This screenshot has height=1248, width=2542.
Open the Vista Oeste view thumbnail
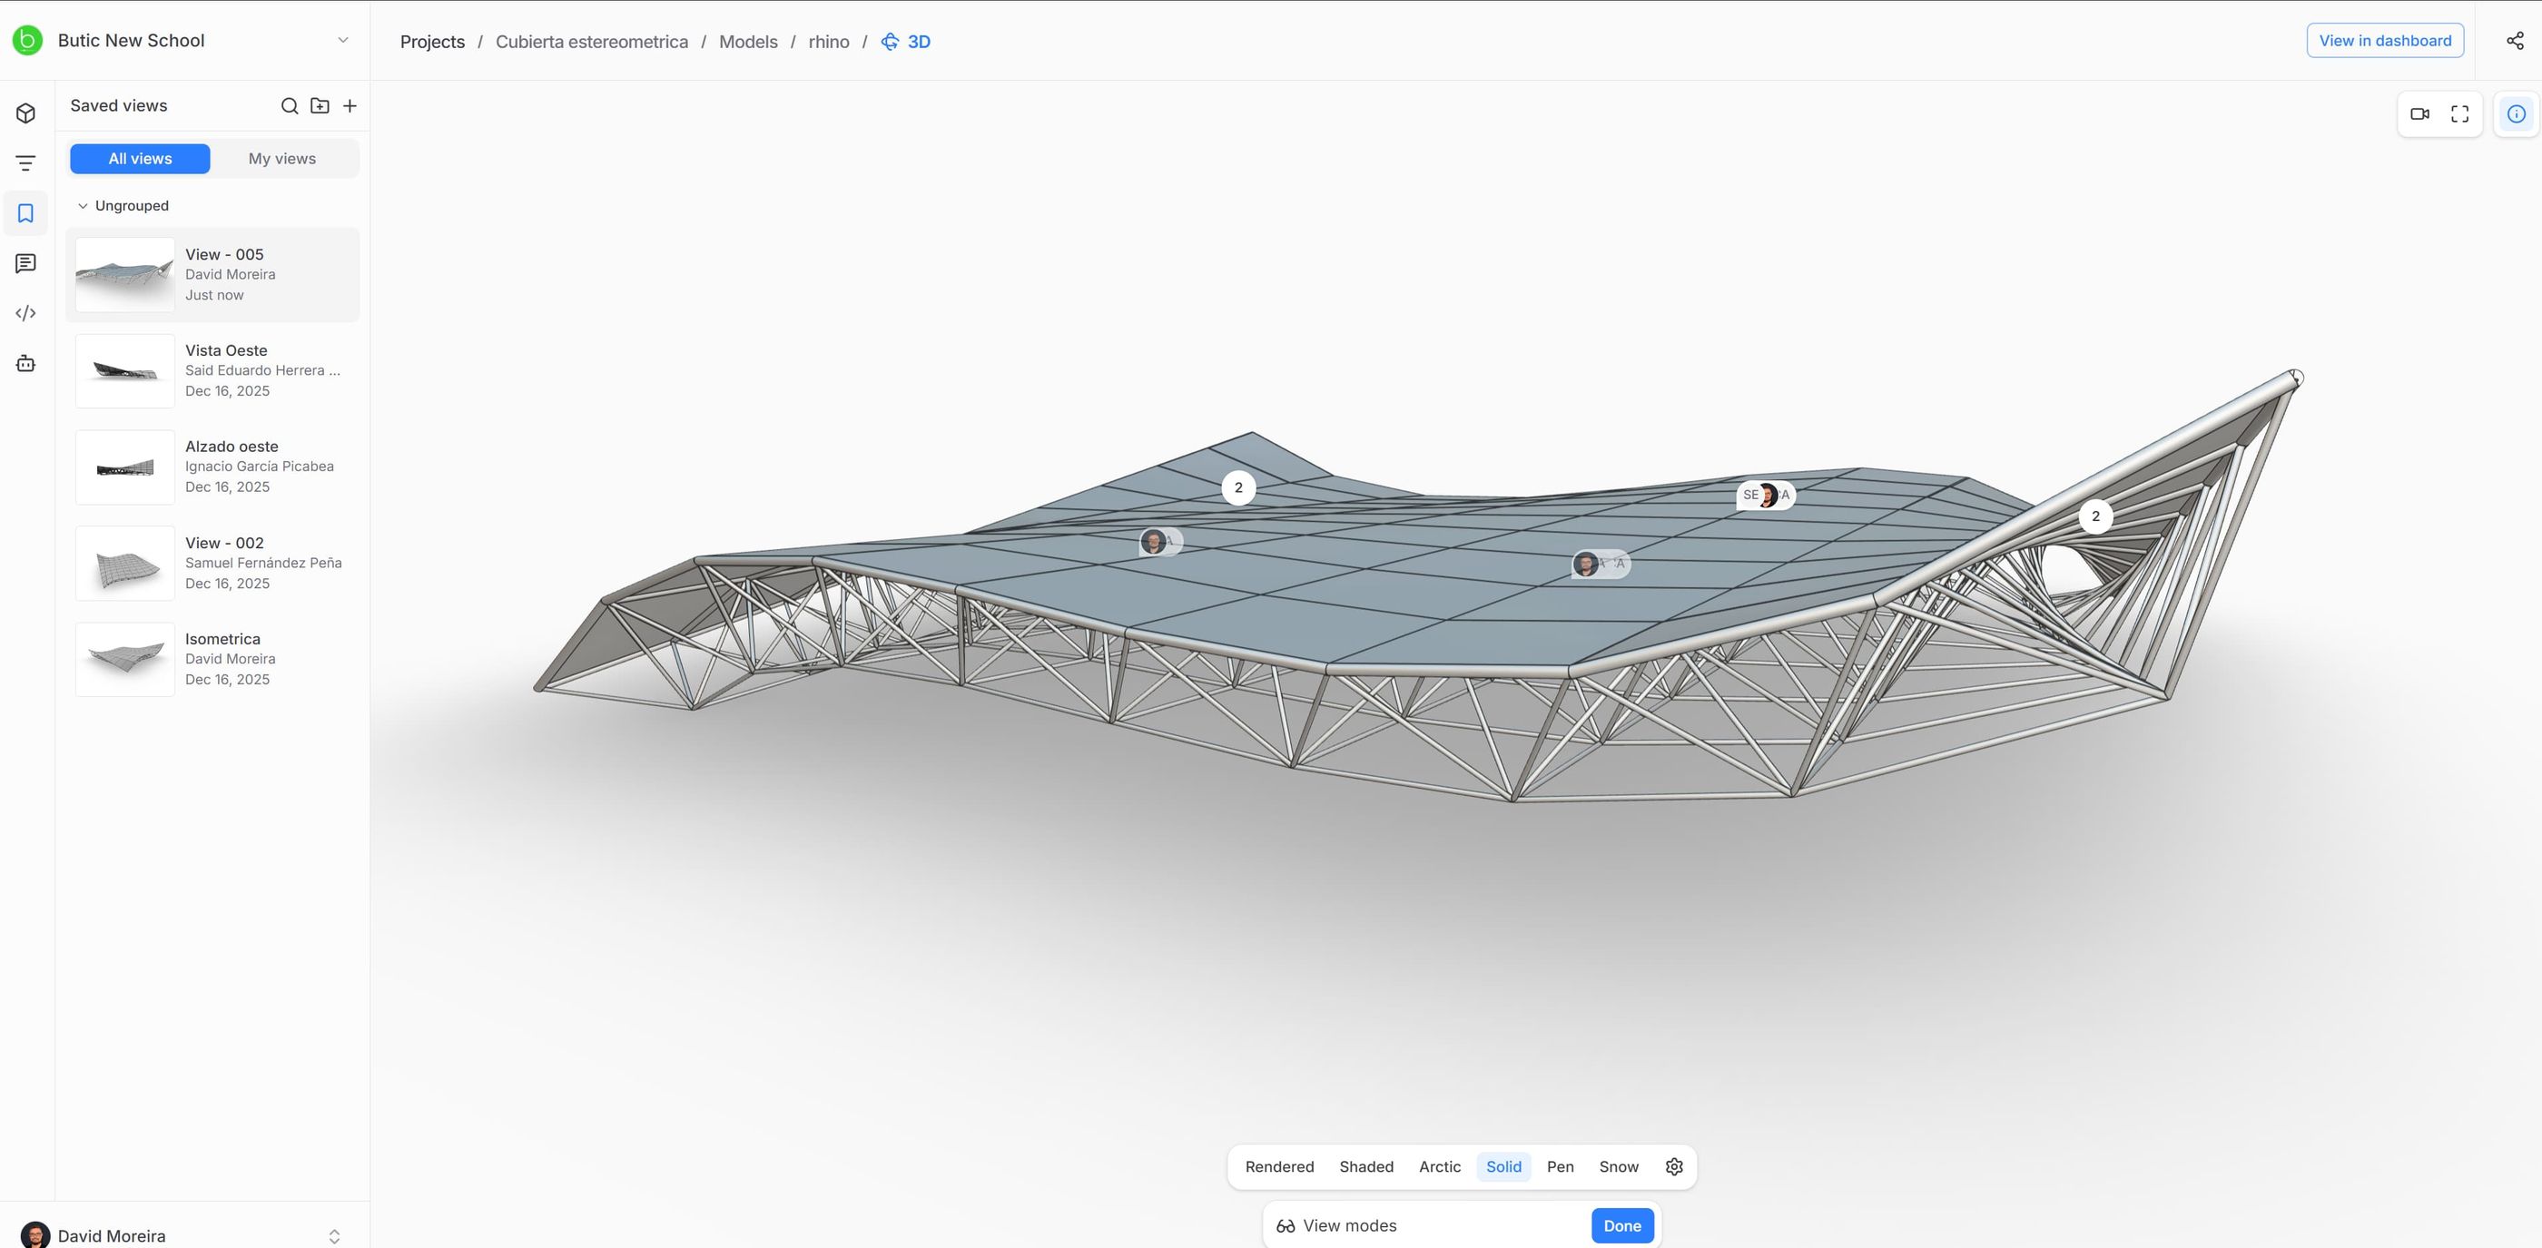coord(125,371)
